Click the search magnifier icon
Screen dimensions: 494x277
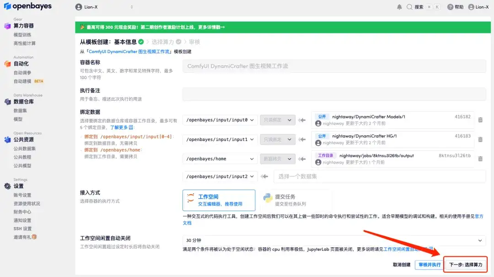tap(409, 7)
